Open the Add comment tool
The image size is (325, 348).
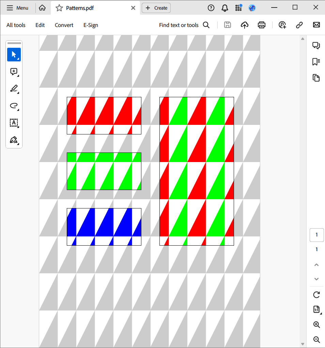pyautogui.click(x=14, y=72)
